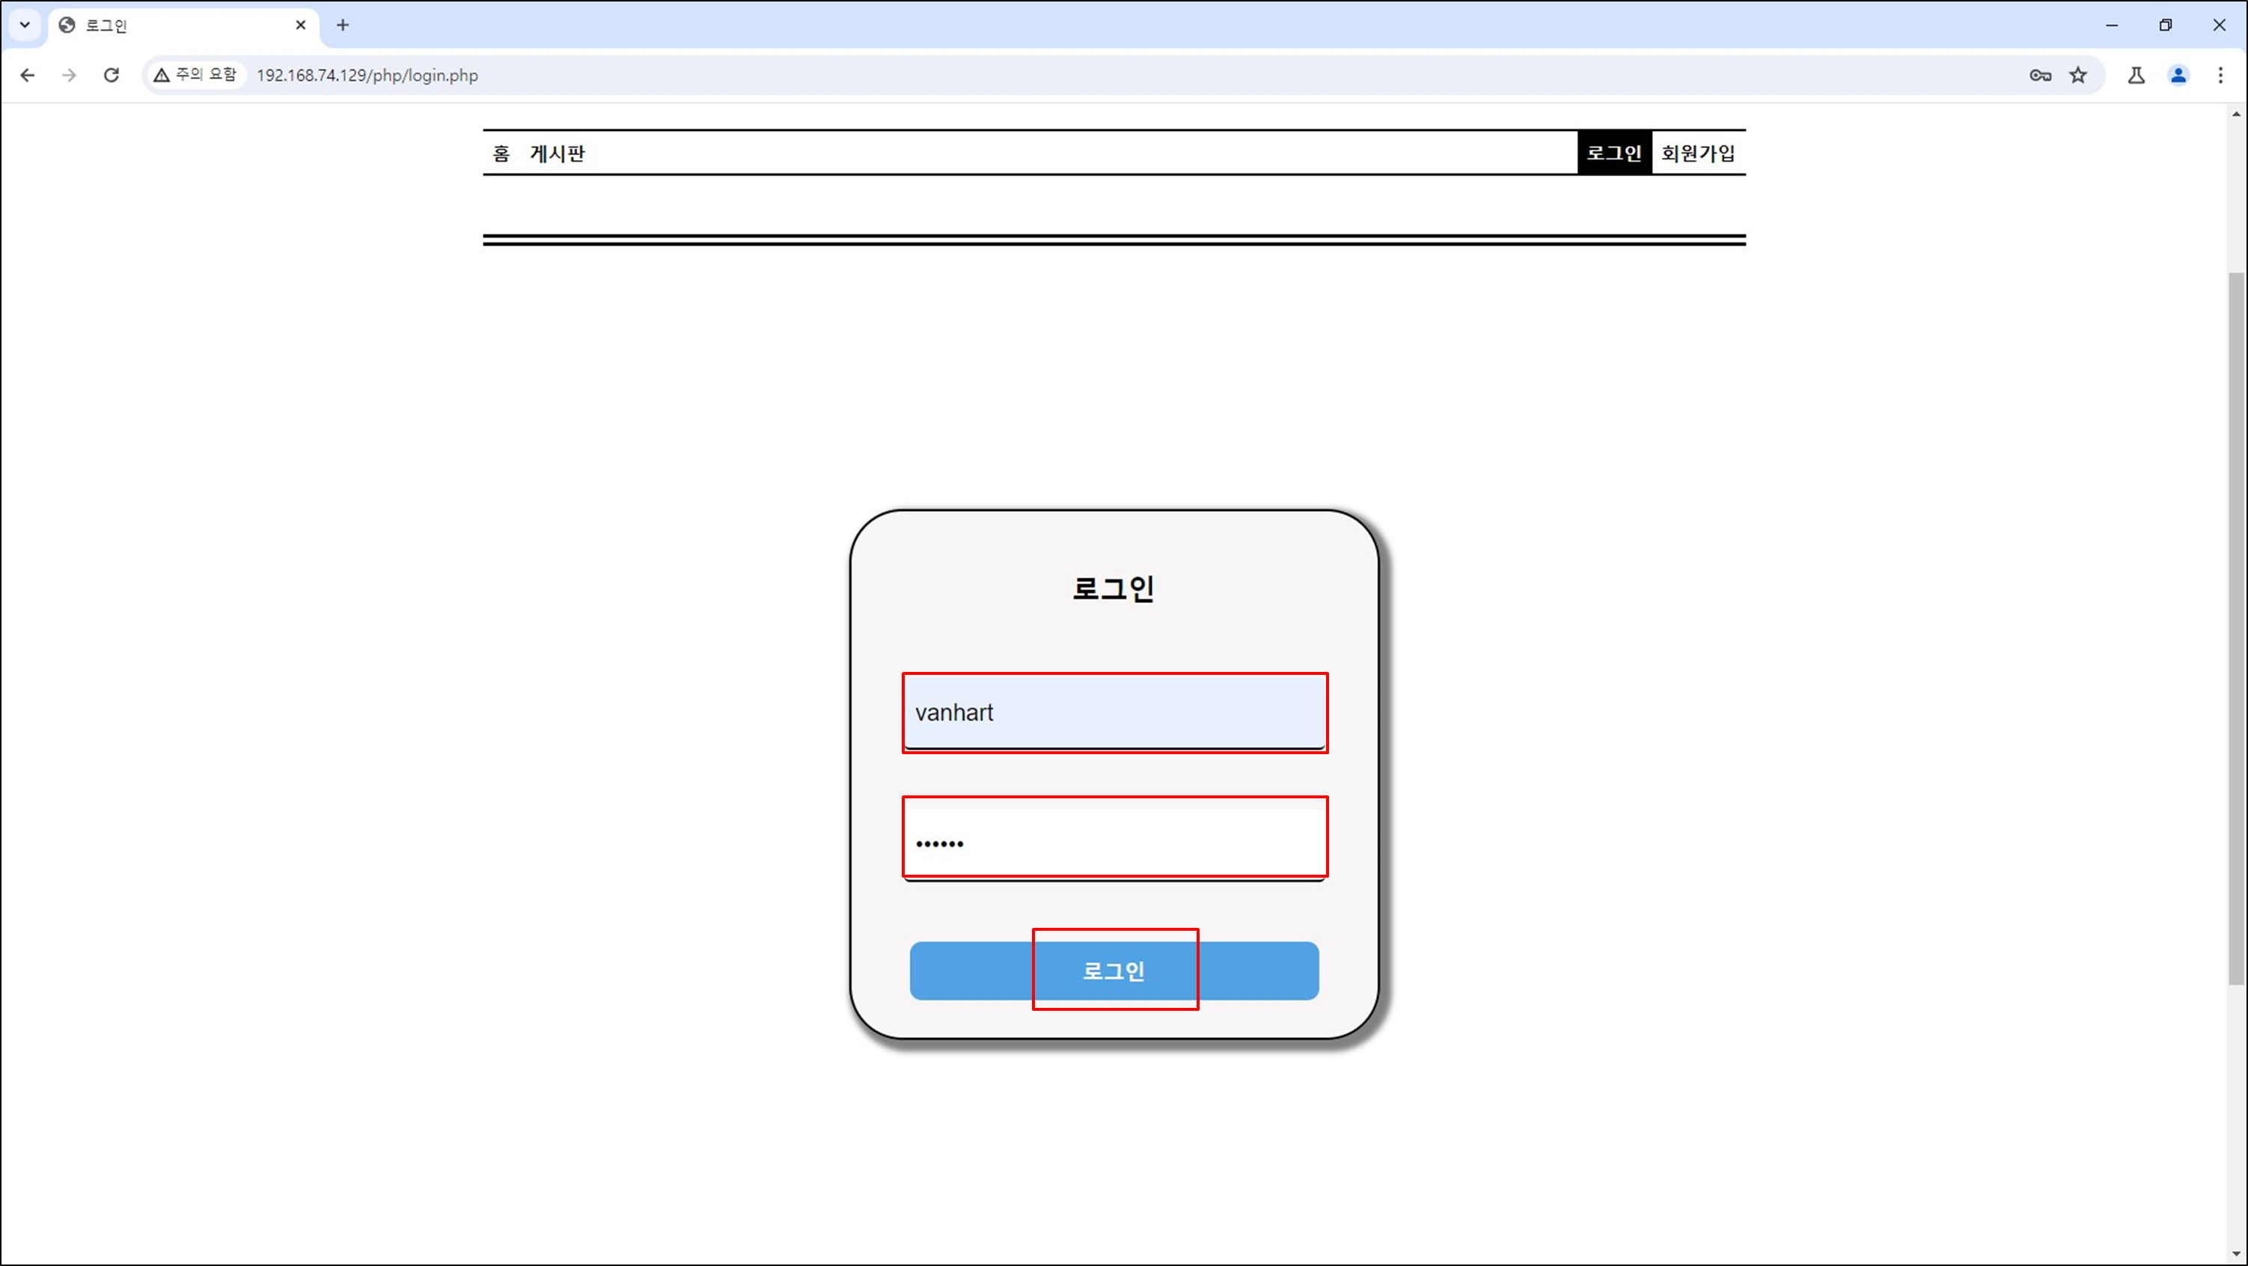The width and height of the screenshot is (2248, 1266).
Task: Reload the login.php page
Action: click(x=111, y=75)
